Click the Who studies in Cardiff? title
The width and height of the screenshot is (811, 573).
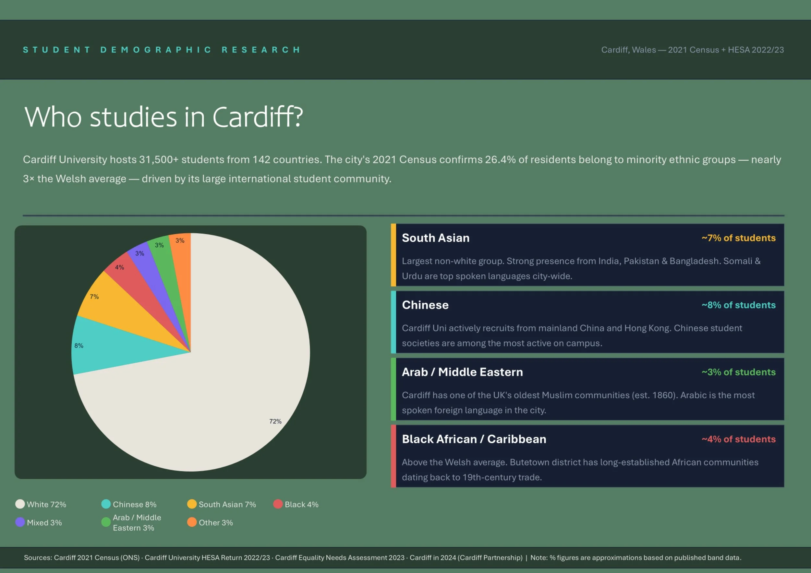(x=163, y=117)
